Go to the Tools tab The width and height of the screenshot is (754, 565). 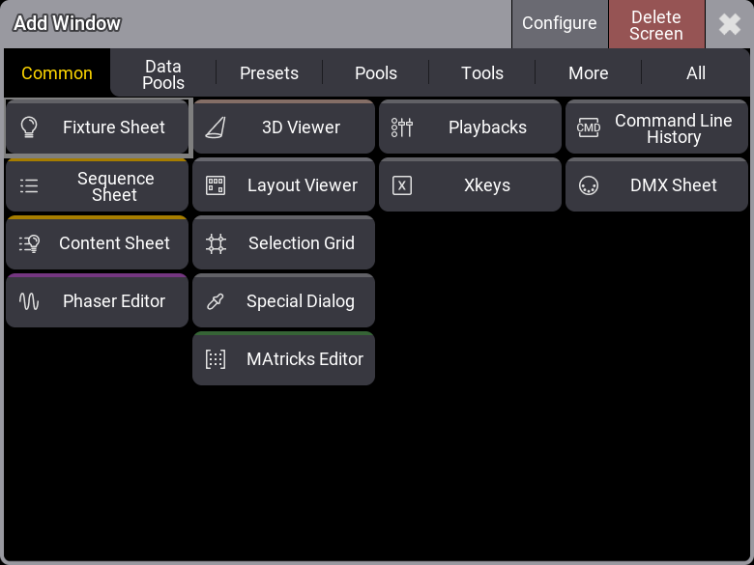coord(482,73)
